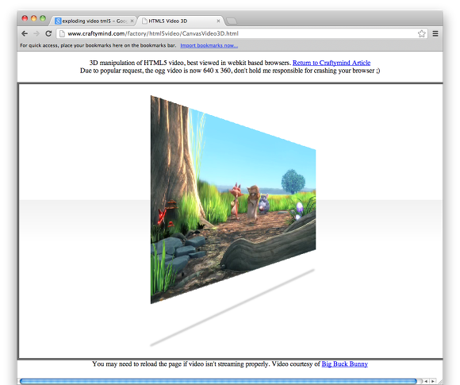Open the Big Buck Bunny link
This screenshot has height=385, width=460.
coord(345,364)
